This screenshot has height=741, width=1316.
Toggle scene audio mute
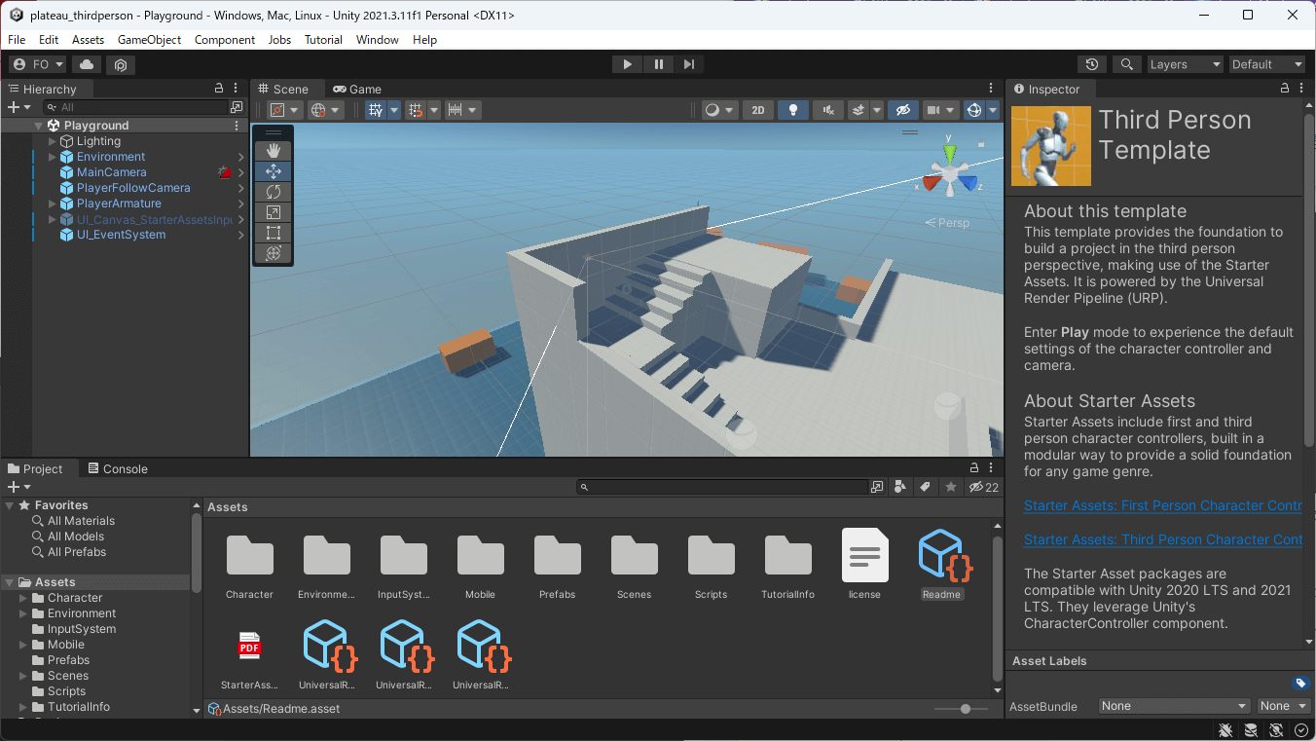[x=828, y=110]
